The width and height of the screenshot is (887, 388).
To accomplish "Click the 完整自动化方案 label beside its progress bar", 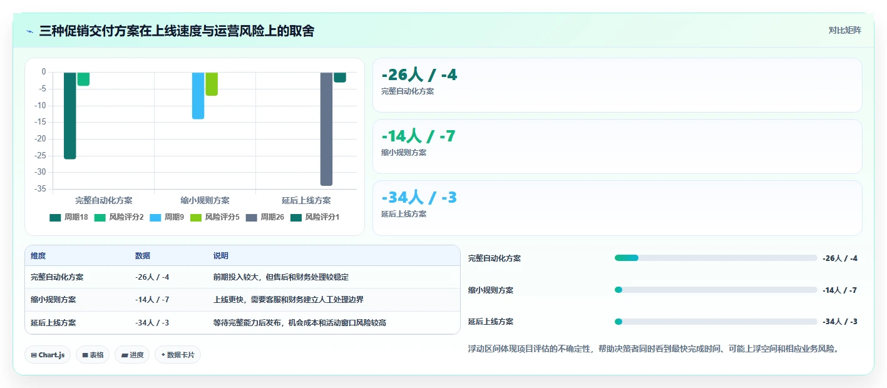I will pyautogui.click(x=495, y=258).
